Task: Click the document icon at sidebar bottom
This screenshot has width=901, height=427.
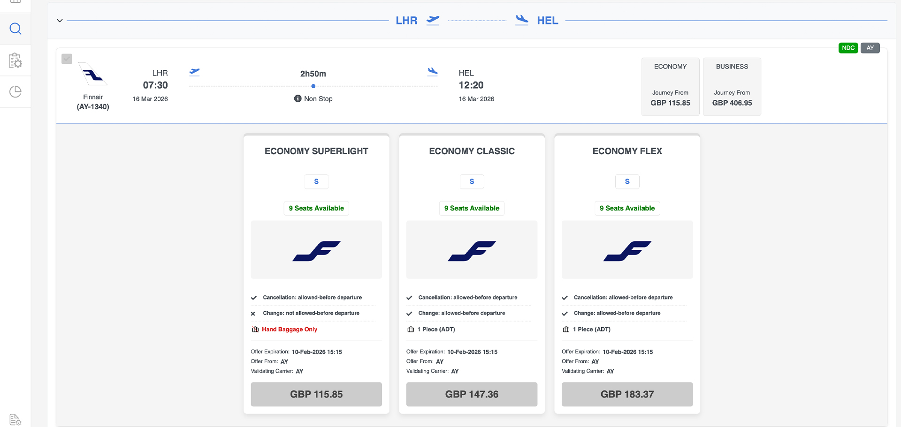Action: coord(15,419)
